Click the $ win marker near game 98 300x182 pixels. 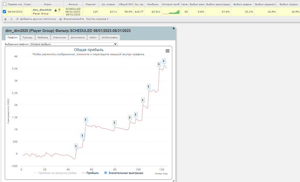pyautogui.click(x=136, y=115)
